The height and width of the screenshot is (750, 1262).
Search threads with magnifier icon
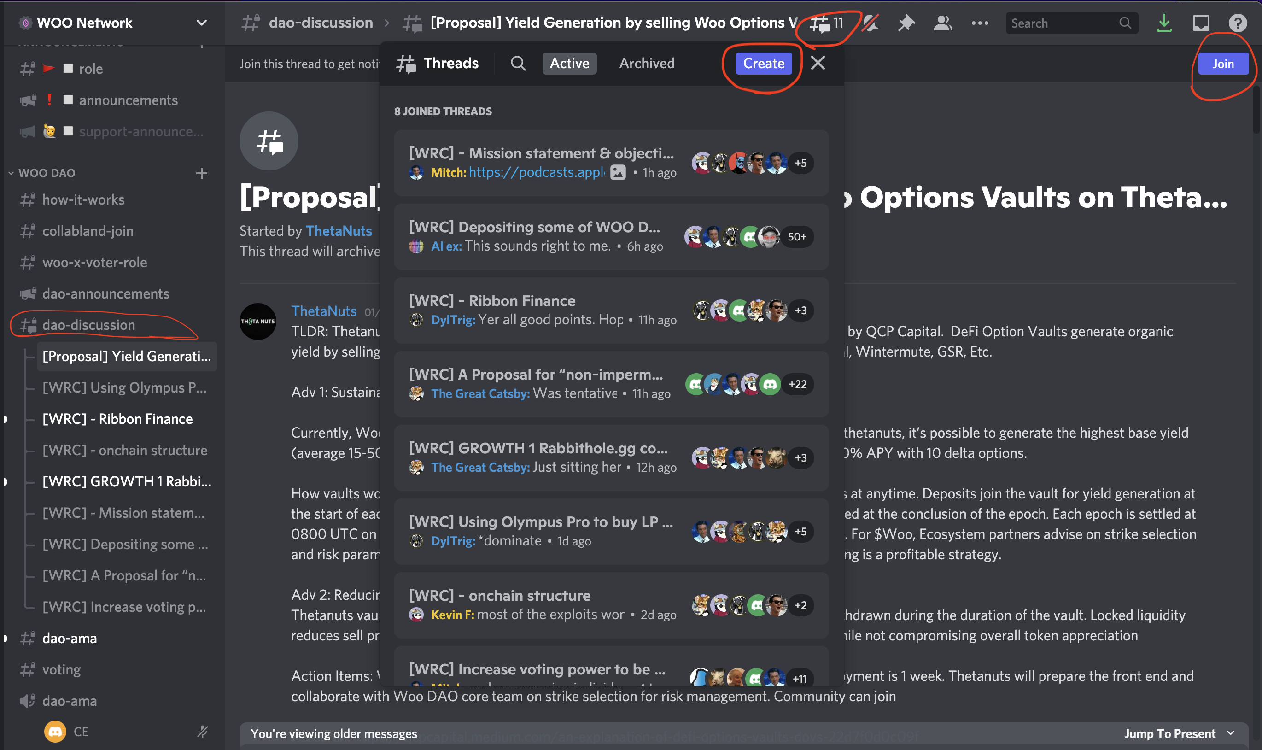[x=518, y=63]
